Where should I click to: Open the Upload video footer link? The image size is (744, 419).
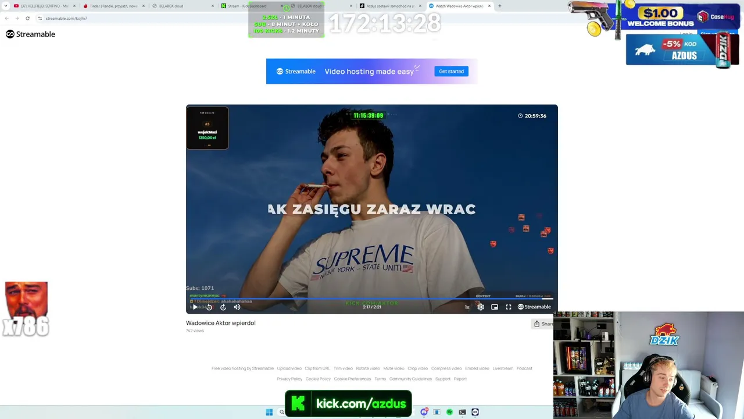pos(289,368)
